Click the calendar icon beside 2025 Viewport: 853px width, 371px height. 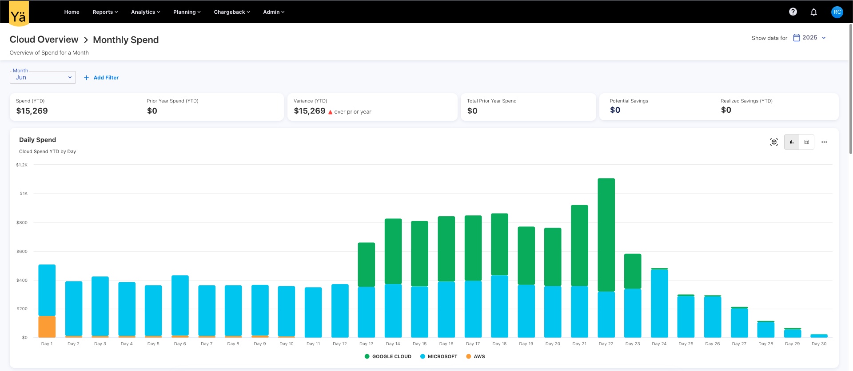pyautogui.click(x=797, y=38)
